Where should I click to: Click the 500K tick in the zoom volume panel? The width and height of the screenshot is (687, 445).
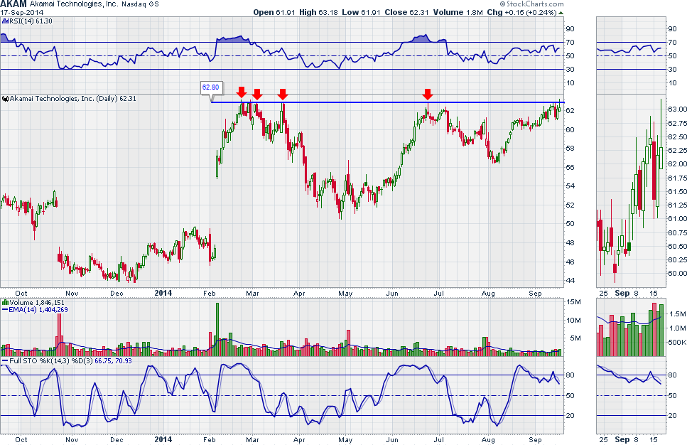(x=677, y=343)
